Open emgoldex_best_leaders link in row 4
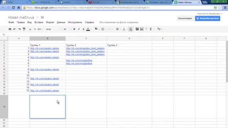The image size is (228, 128). pyautogui.click(x=85, y=51)
